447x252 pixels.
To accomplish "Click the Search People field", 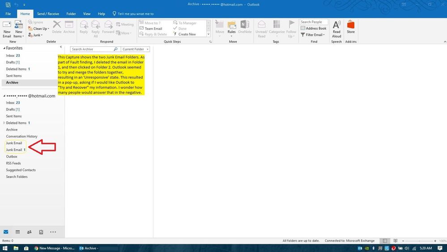I will click(x=314, y=22).
